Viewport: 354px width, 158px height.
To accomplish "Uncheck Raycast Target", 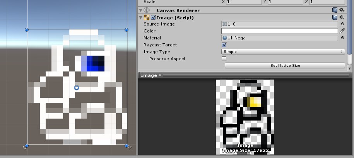I will [x=224, y=45].
